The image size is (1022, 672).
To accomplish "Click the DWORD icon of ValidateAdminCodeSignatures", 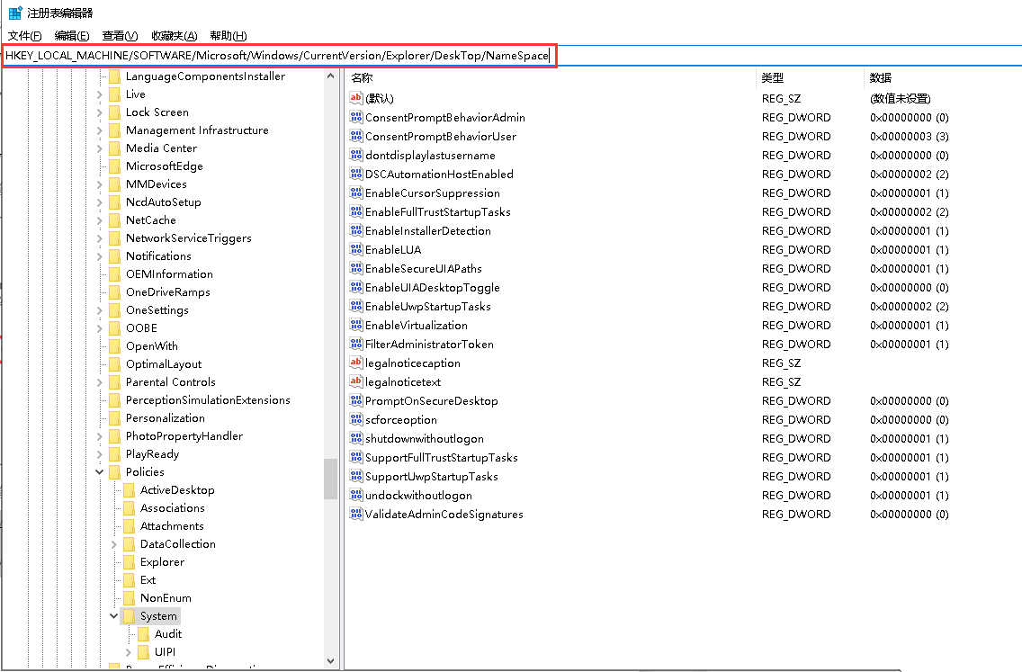I will point(356,515).
